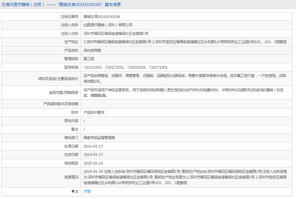The width and height of the screenshot is (296, 199).
Task: Click approval date 2024-01-17 in 批准日期 row
Action: (93, 146)
